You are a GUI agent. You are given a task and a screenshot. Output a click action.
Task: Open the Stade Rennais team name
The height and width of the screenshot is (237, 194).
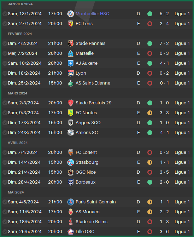90,44
